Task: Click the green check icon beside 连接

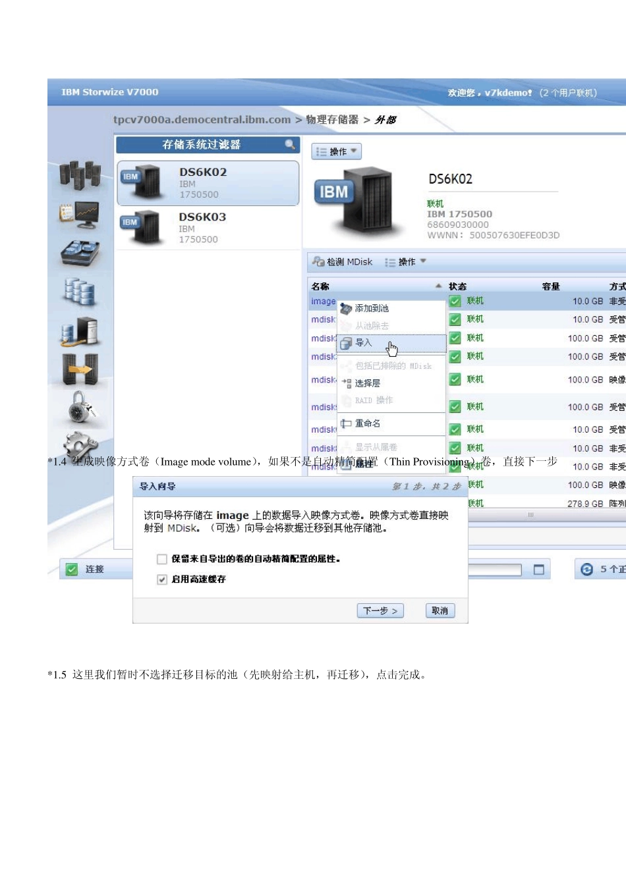Action: click(x=72, y=569)
